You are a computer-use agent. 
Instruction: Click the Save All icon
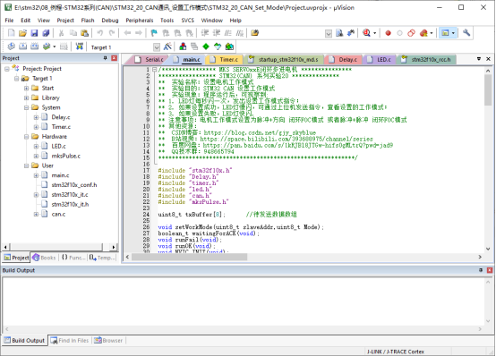click(46, 33)
